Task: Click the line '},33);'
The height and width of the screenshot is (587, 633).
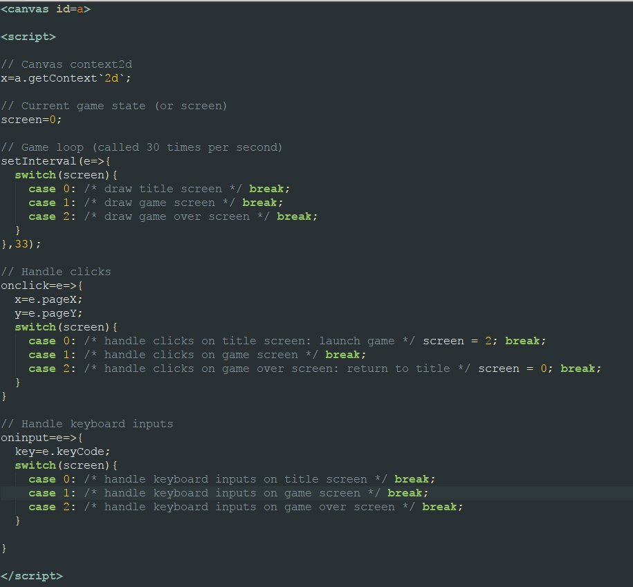Action: [x=21, y=244]
